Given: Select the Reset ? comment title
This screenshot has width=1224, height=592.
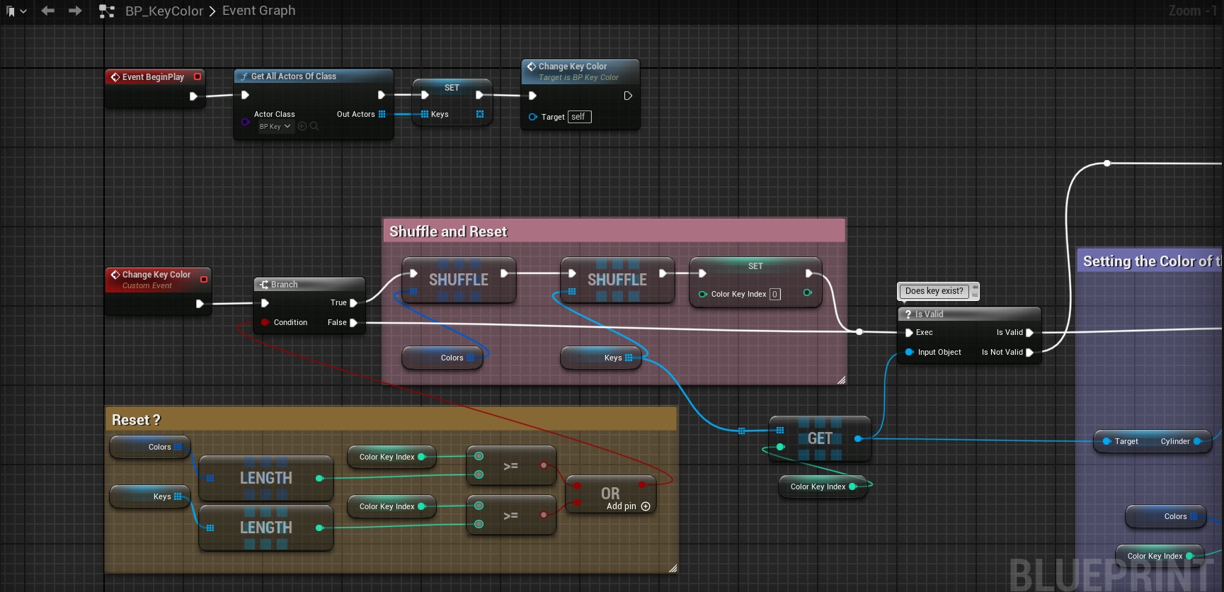Looking at the screenshot, I should pyautogui.click(x=137, y=420).
